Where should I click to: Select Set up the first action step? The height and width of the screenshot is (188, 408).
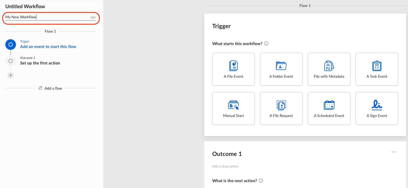[x=40, y=63]
